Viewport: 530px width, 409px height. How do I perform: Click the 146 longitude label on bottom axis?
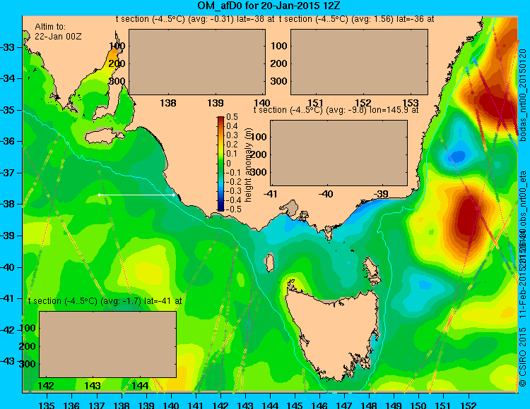319,405
